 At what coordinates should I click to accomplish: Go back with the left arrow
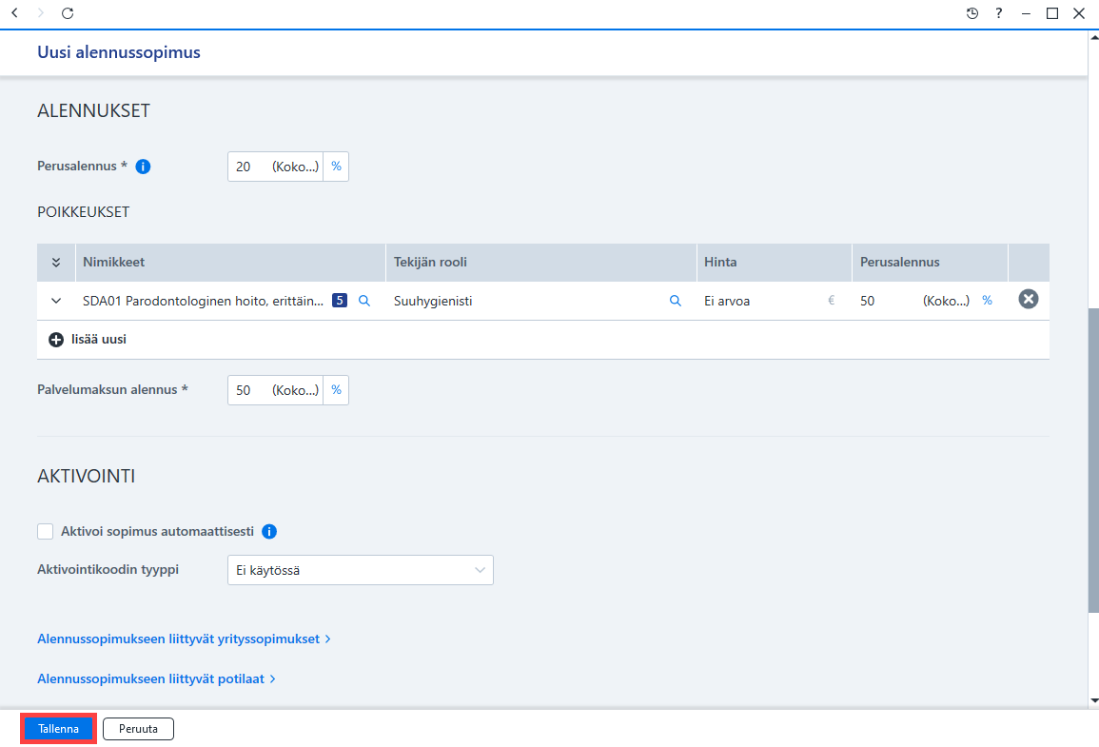pyautogui.click(x=14, y=13)
